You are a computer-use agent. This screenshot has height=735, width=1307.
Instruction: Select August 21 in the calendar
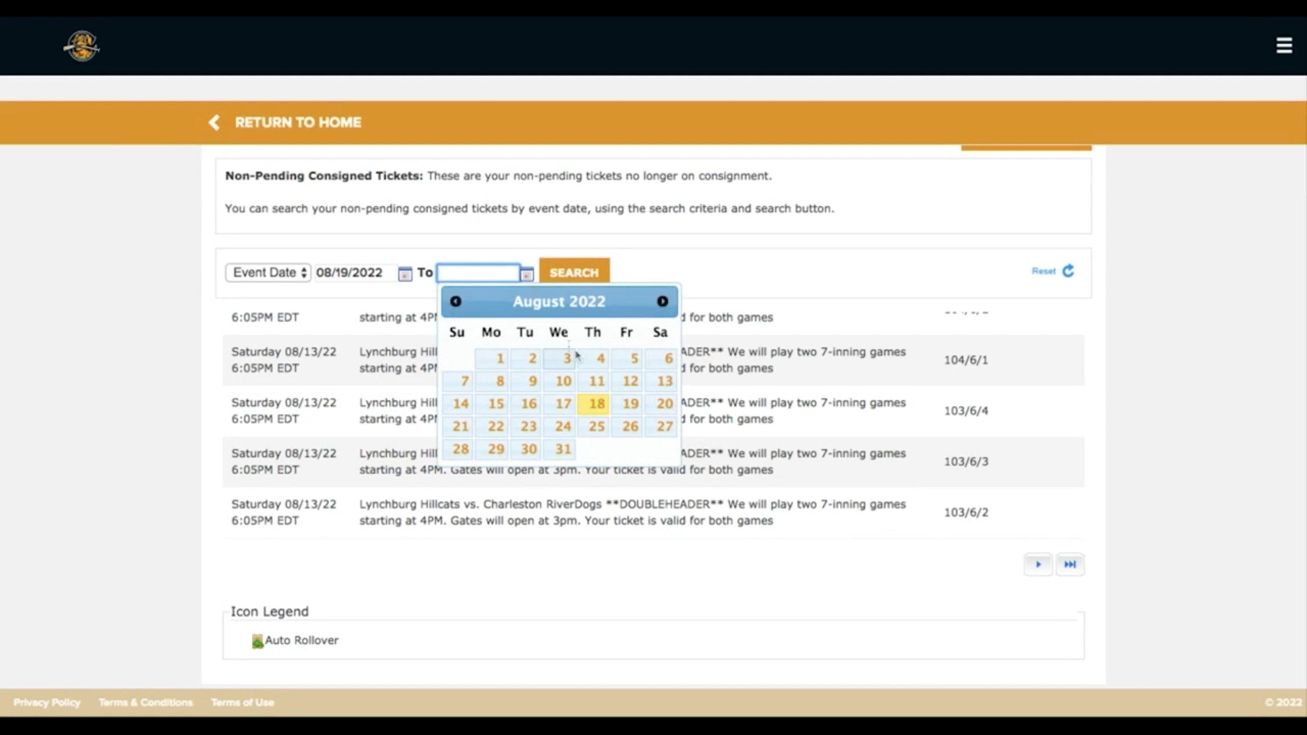[458, 427]
